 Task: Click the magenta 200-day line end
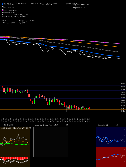119,43
